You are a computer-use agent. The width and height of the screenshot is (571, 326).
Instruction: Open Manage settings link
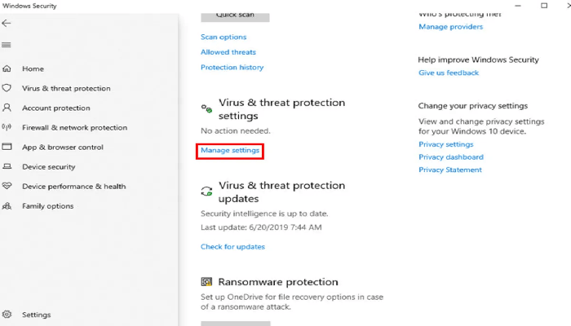pyautogui.click(x=229, y=151)
